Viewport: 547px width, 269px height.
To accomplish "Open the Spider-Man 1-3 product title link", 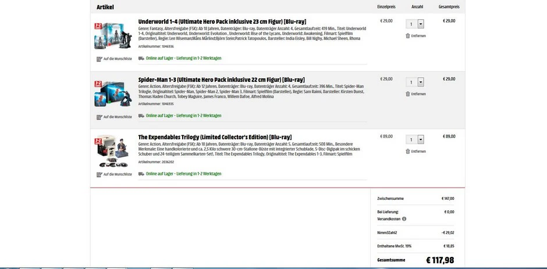I will [x=222, y=80].
